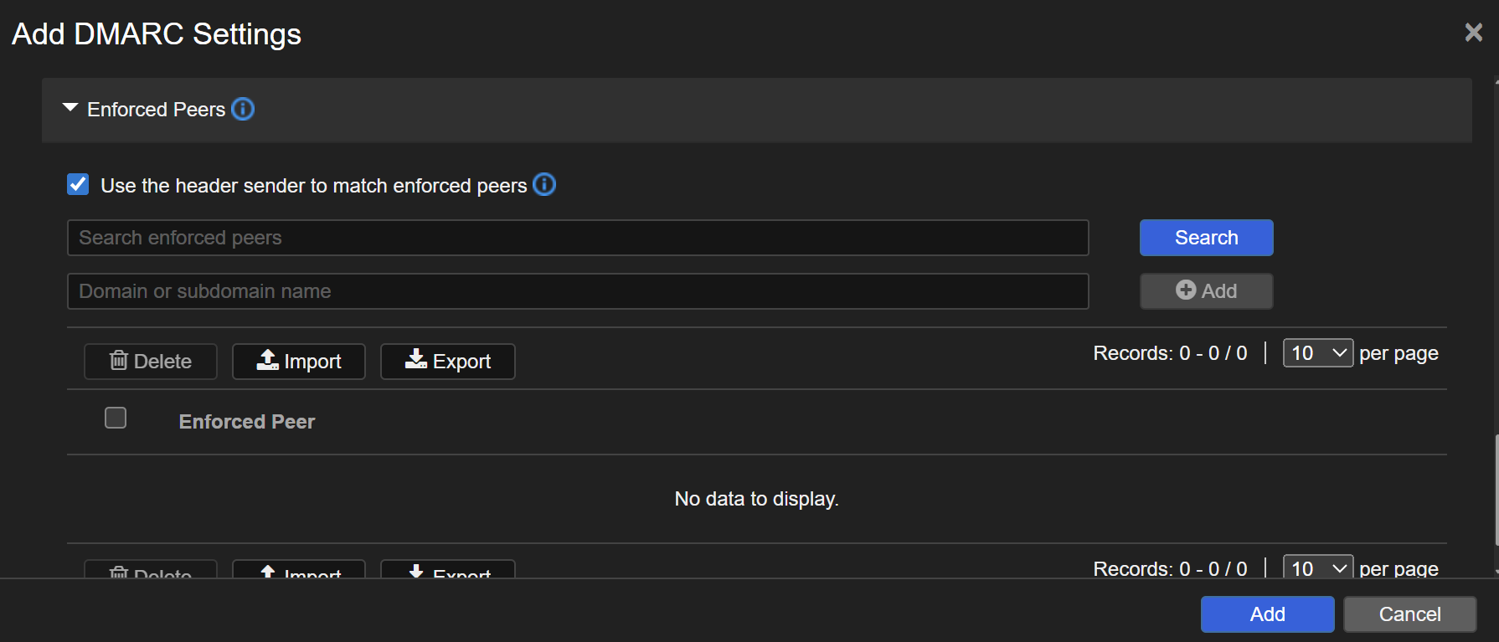Image resolution: width=1499 pixels, height=642 pixels.
Task: Click the plus Add peer button
Action: click(1206, 291)
